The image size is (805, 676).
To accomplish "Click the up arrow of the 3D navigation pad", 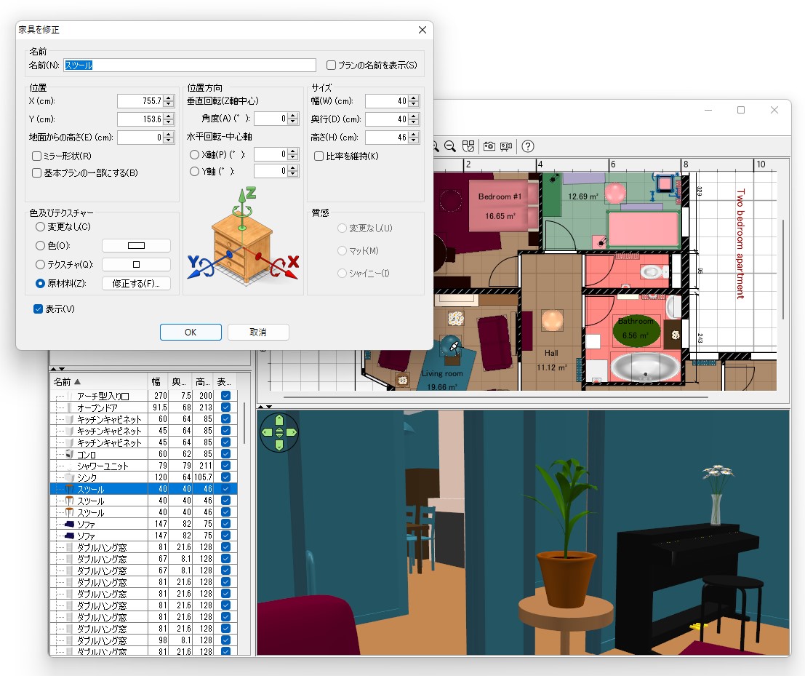I will 279,420.
